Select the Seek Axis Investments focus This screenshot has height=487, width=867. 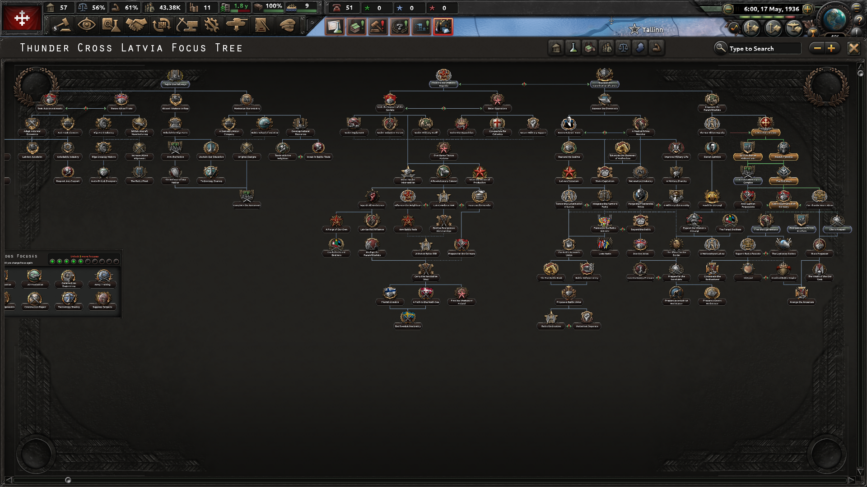click(x=50, y=102)
